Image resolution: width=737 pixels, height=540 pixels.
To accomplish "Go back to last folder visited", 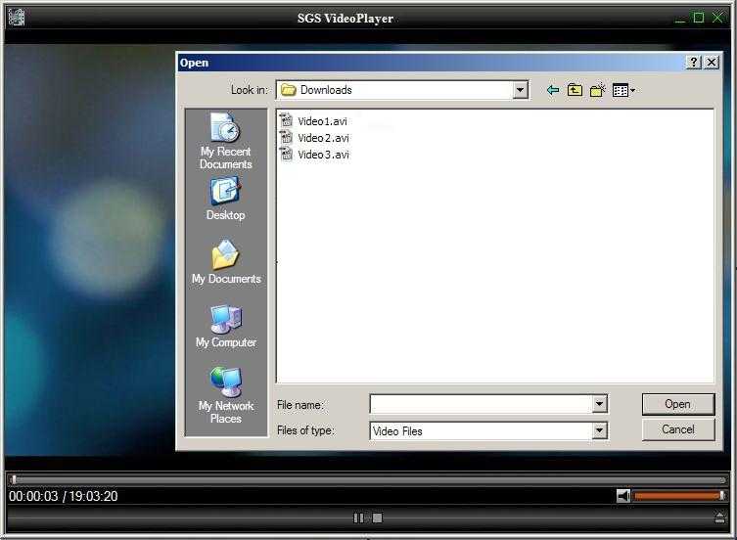I will coord(553,90).
